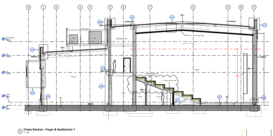This screenshot has height=136, width=273.
Task: Select grid bubble number 11
Action: point(254,7)
